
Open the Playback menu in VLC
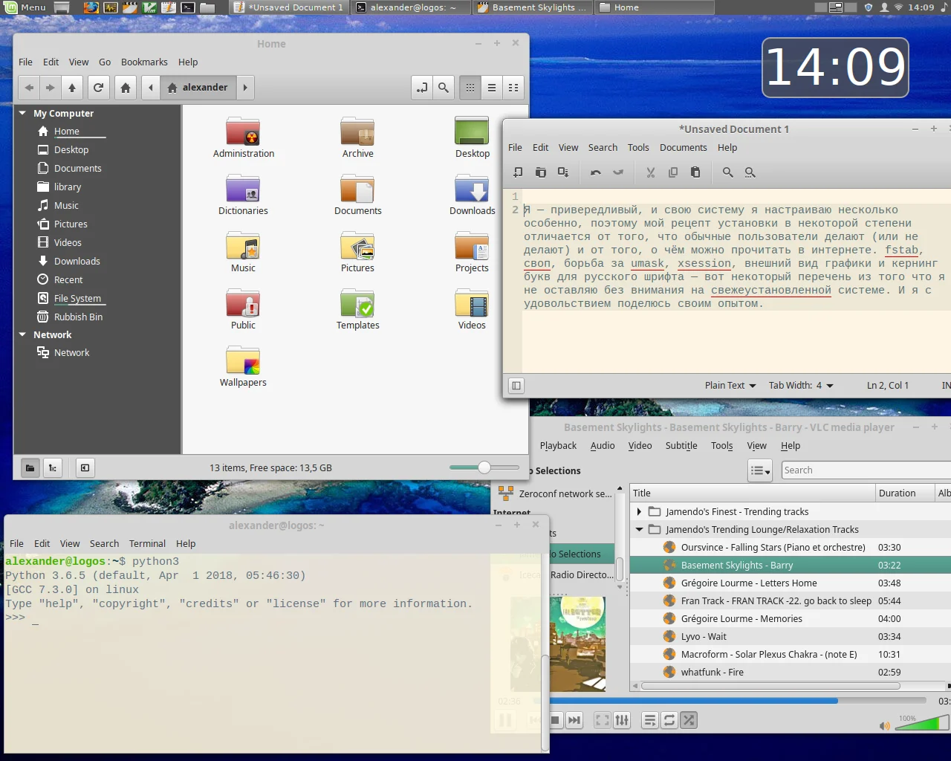click(558, 446)
